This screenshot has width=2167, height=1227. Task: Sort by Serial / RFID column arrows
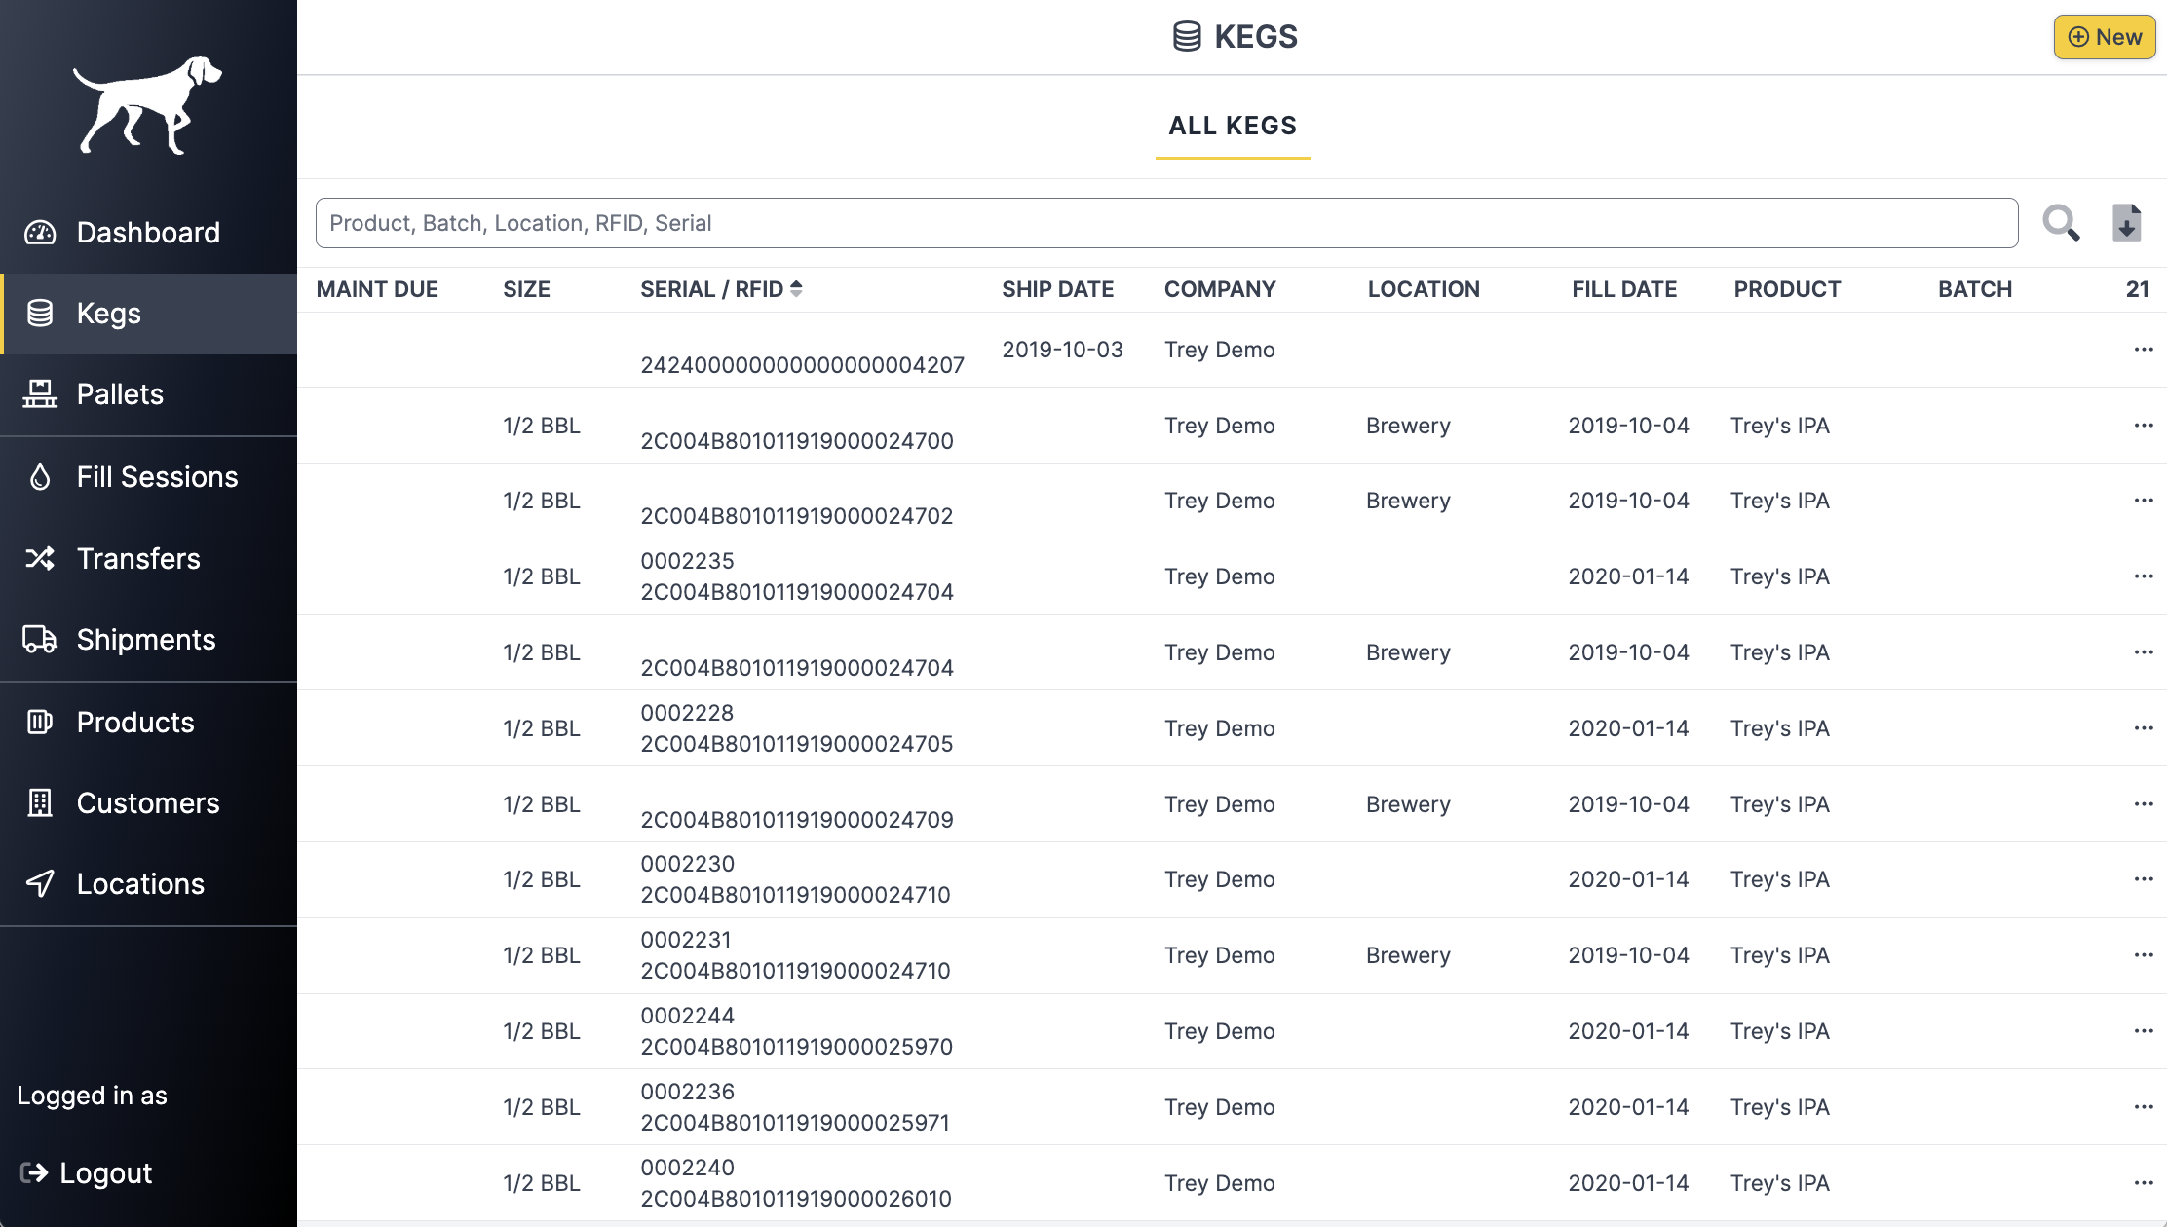[x=796, y=289]
